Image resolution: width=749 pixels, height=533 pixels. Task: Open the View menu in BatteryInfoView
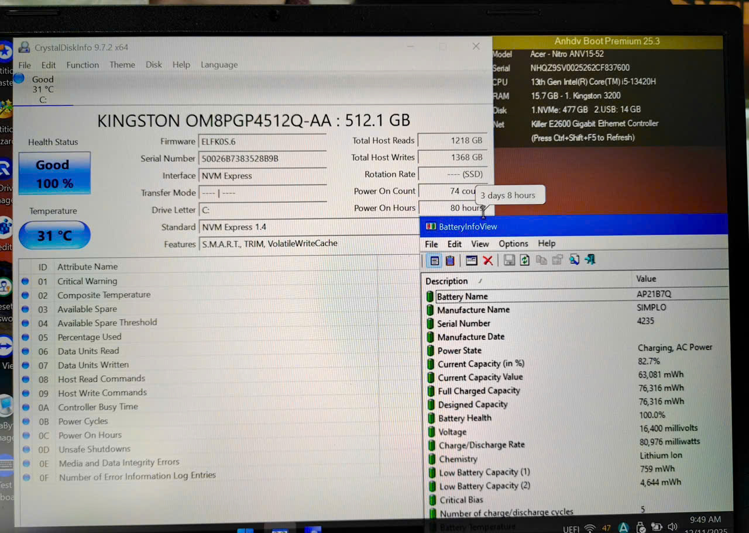tap(480, 244)
